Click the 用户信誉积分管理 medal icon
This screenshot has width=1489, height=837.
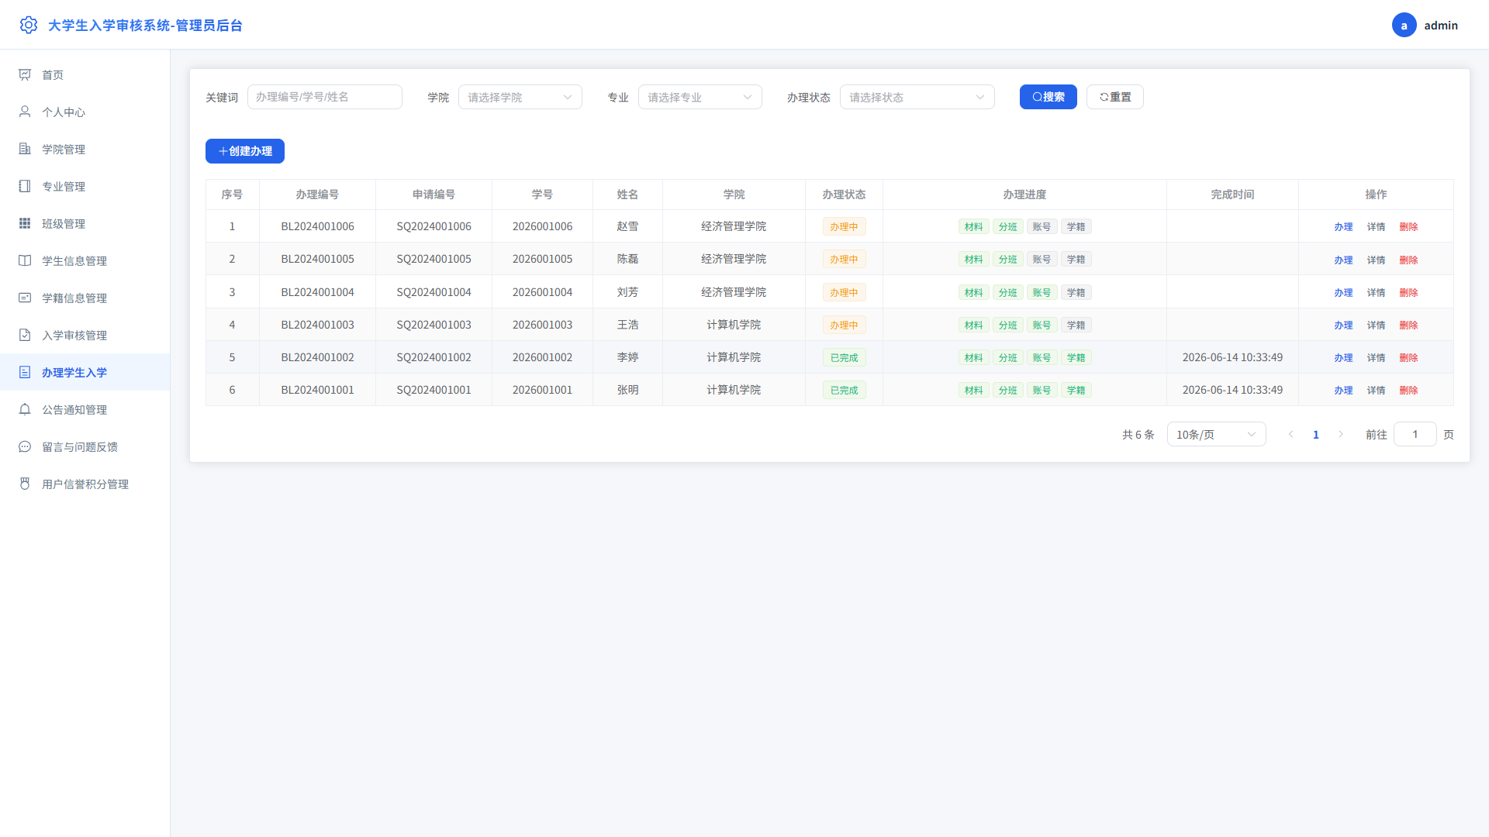tap(25, 484)
